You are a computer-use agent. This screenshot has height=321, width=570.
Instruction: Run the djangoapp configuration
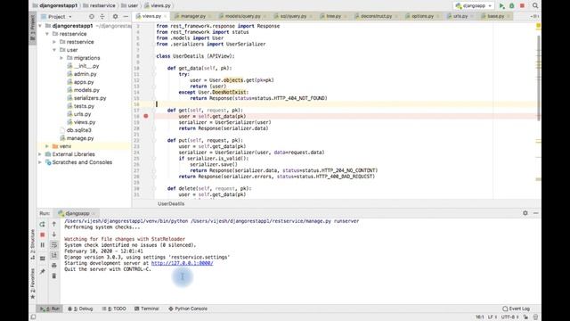coord(501,6)
